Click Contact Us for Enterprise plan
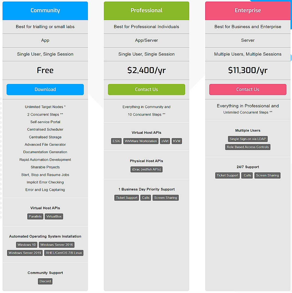Image resolution: width=292 pixels, height=293 pixels. point(248,89)
